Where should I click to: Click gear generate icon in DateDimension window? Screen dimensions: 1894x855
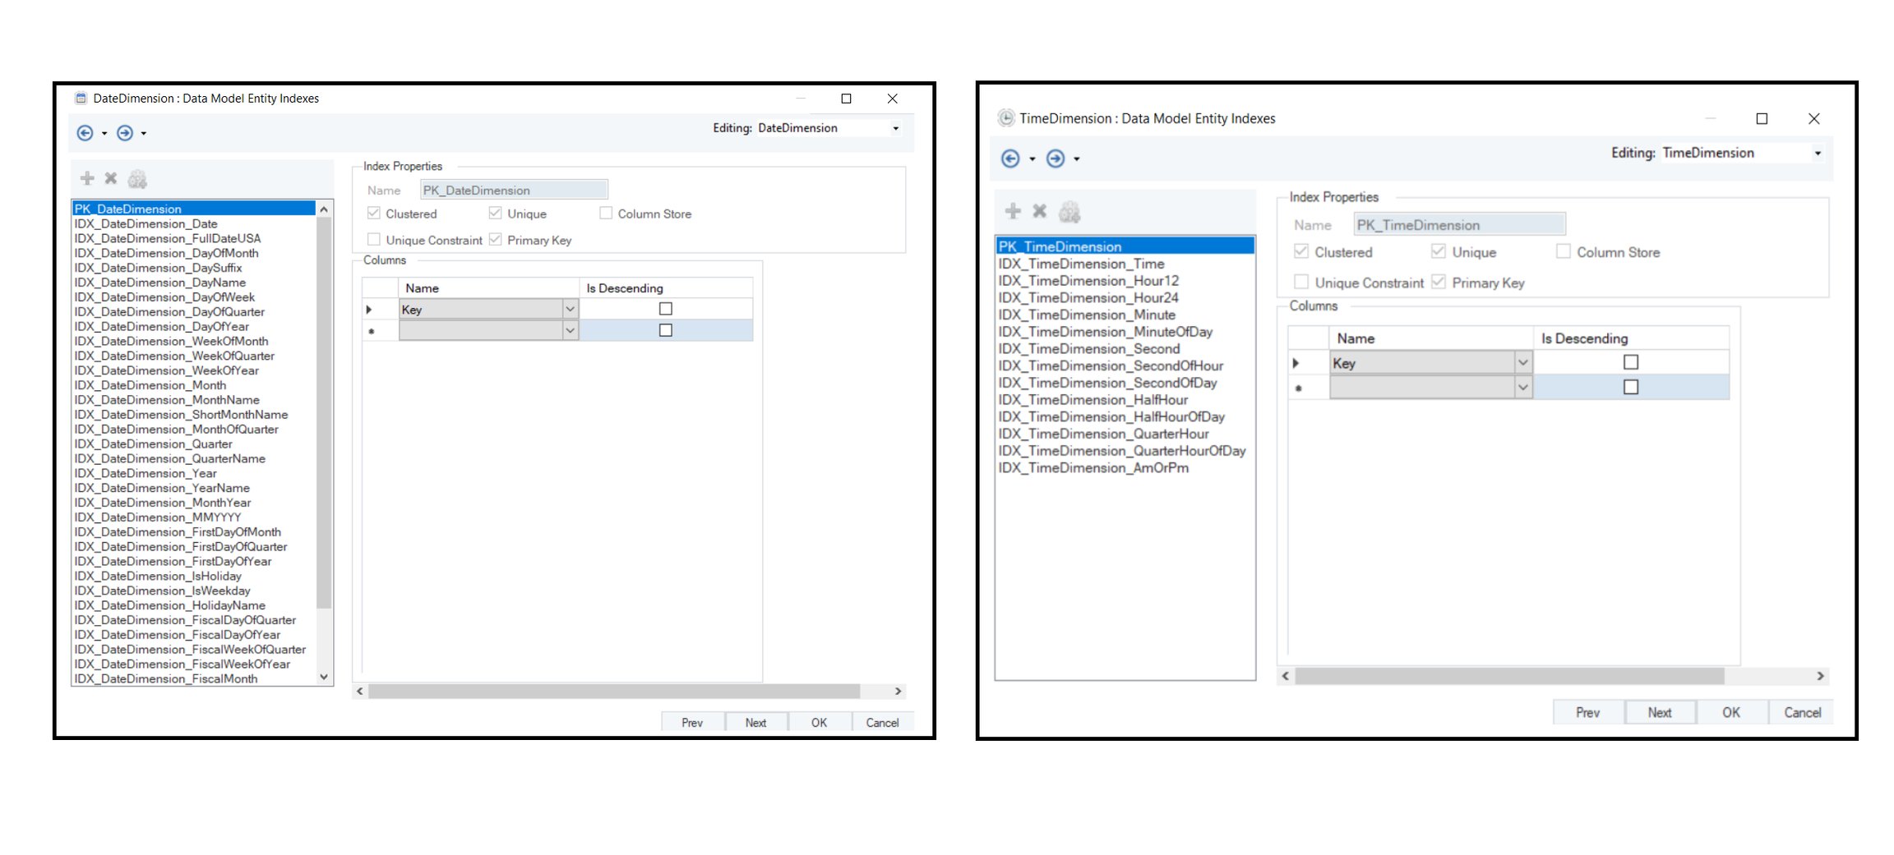137,178
